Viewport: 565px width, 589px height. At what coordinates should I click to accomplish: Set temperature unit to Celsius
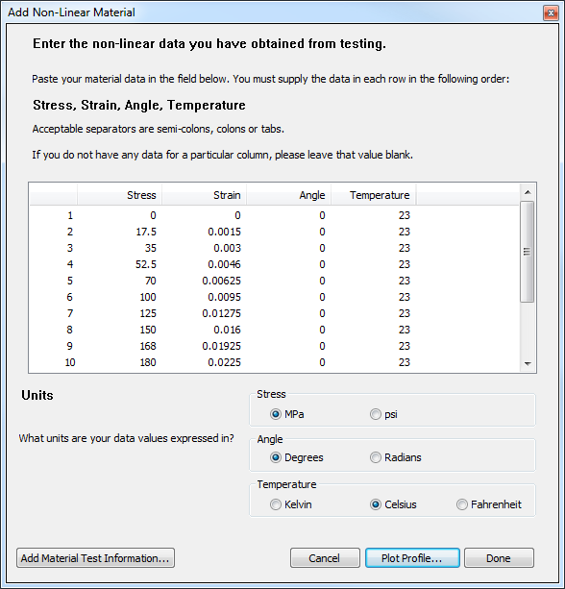(x=393, y=504)
